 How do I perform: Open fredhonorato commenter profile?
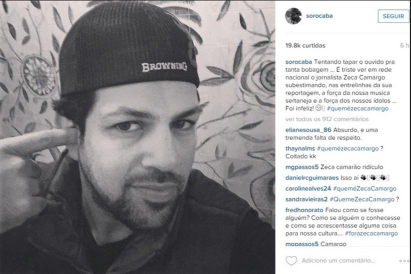(x=304, y=210)
